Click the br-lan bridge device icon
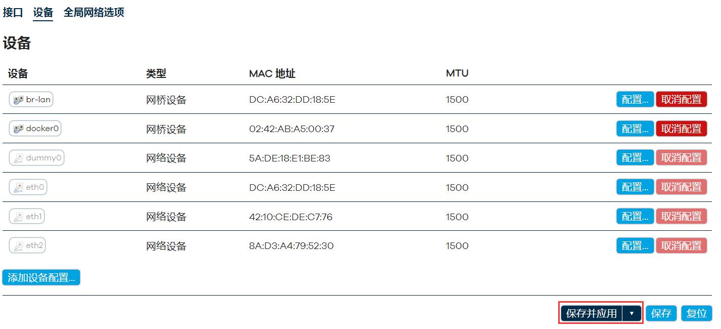 coord(18,100)
